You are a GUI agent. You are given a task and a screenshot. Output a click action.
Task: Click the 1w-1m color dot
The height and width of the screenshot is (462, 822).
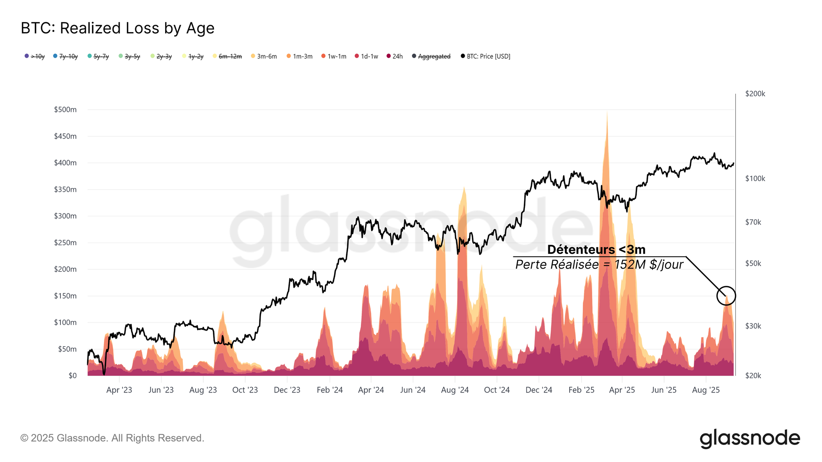point(323,56)
